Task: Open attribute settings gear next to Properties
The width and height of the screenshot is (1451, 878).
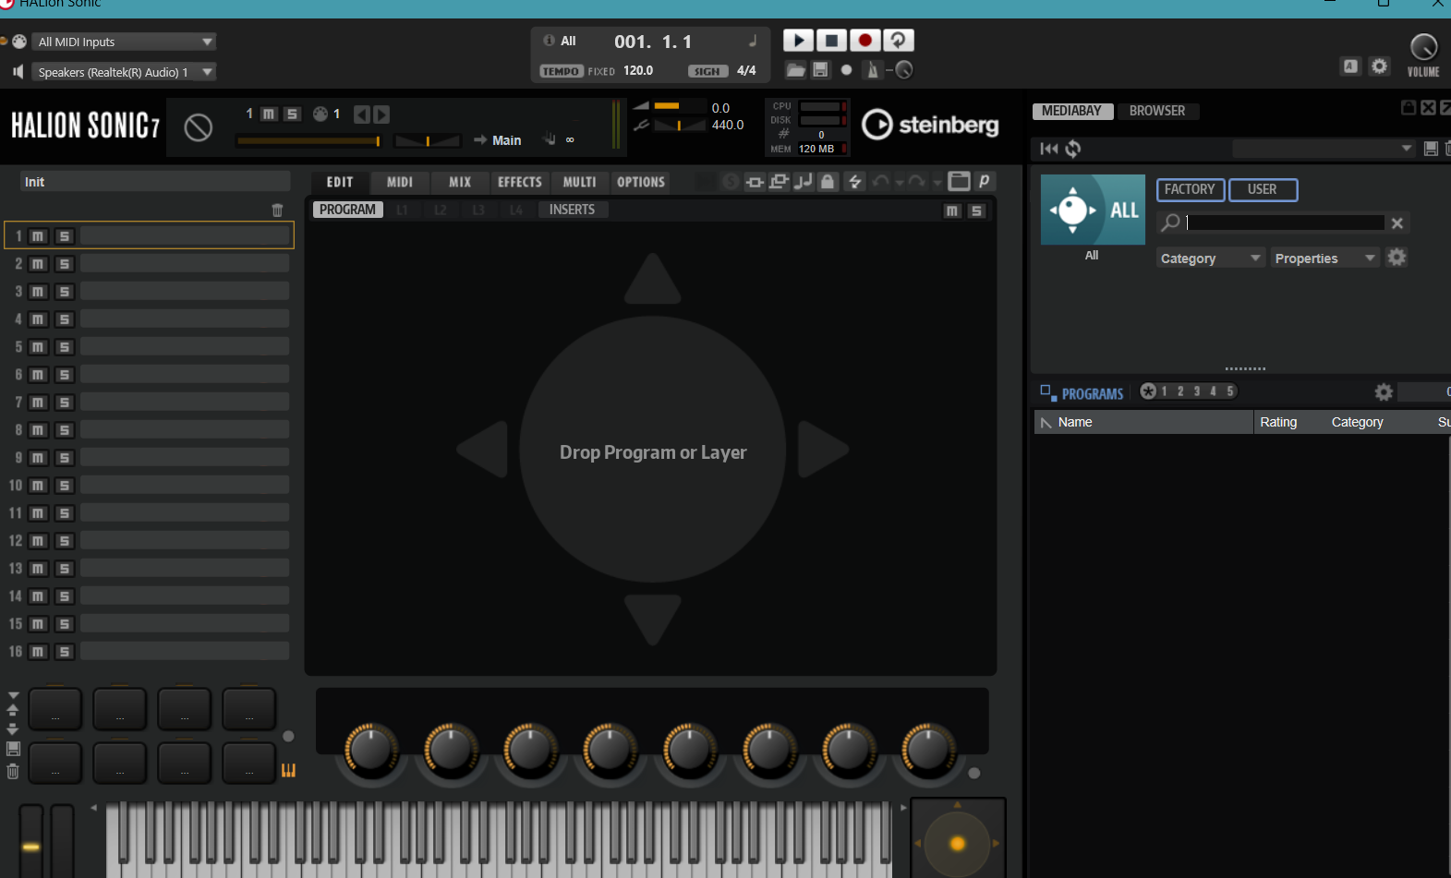Action: click(1397, 258)
